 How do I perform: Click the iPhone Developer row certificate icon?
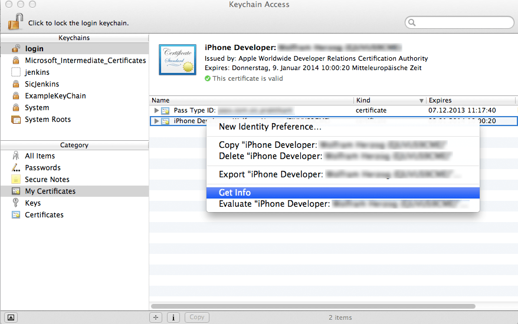pyautogui.click(x=166, y=121)
